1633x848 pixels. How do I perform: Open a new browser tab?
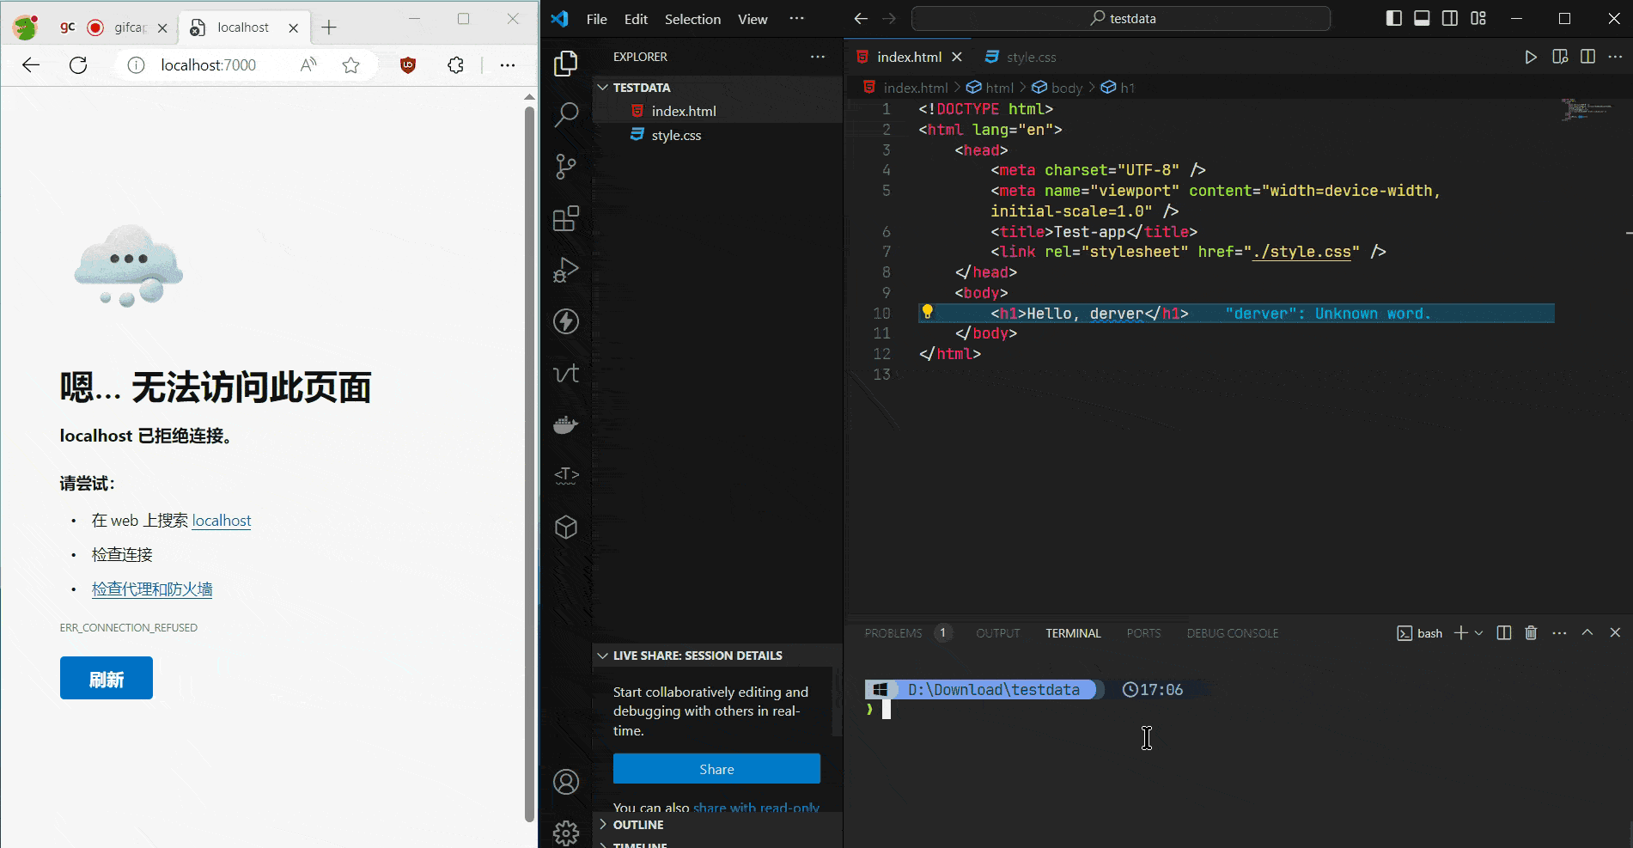[x=329, y=27]
